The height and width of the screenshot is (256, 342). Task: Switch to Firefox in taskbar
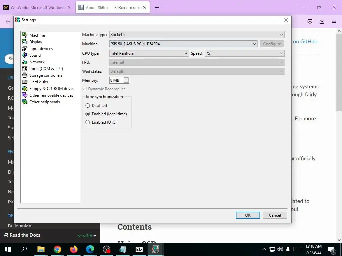(x=74, y=249)
